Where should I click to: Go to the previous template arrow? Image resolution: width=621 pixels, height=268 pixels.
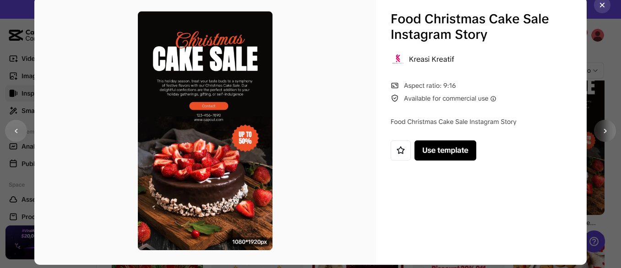coord(16,131)
